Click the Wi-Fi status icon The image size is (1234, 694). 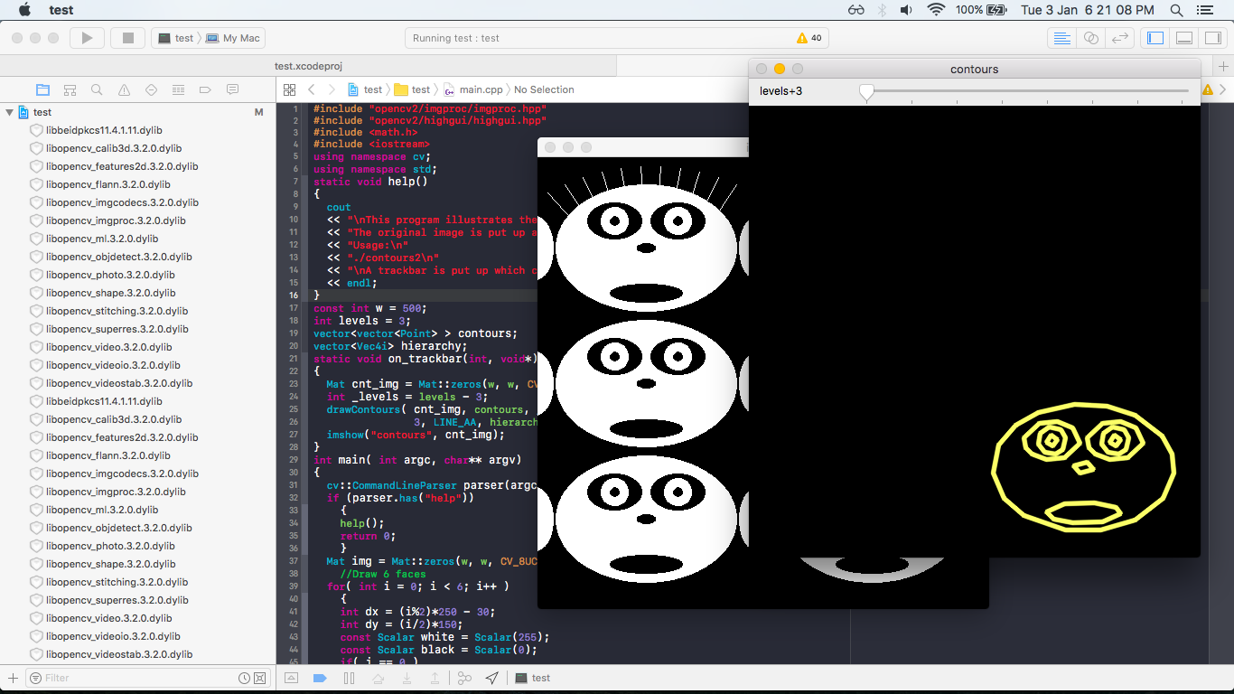pyautogui.click(x=936, y=10)
